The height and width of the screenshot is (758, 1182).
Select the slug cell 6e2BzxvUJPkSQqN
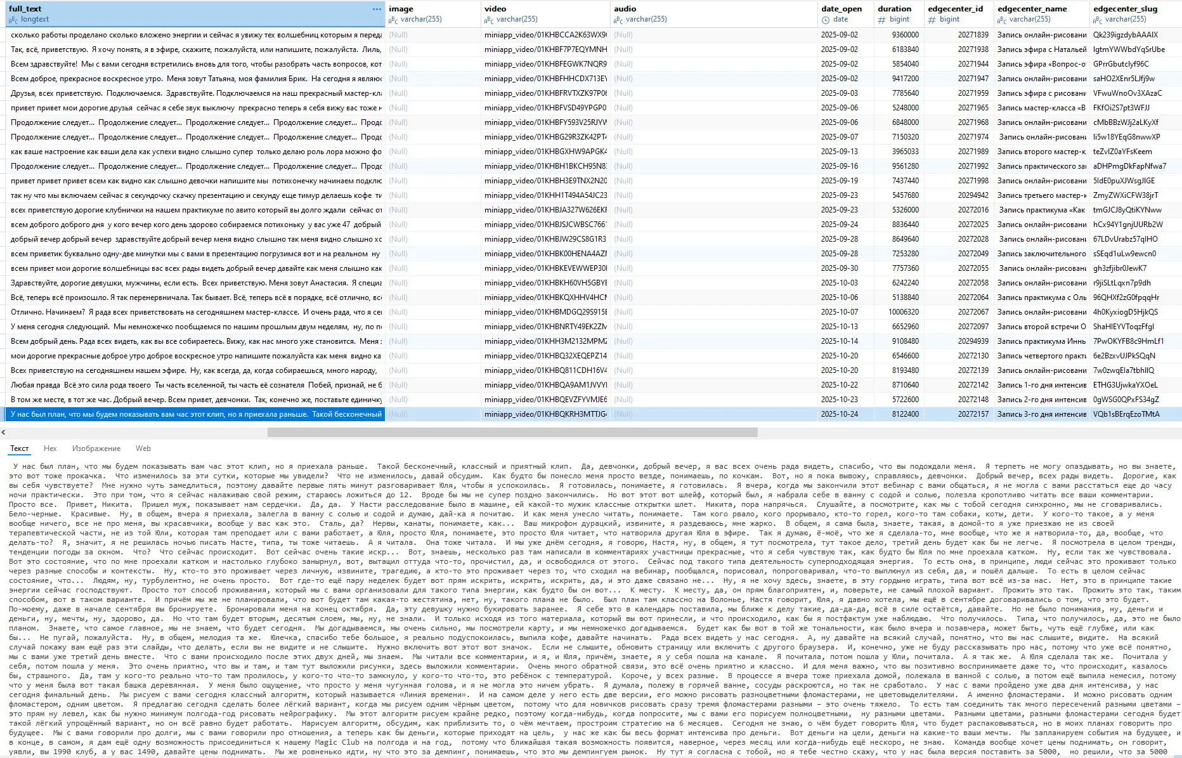(x=1136, y=356)
